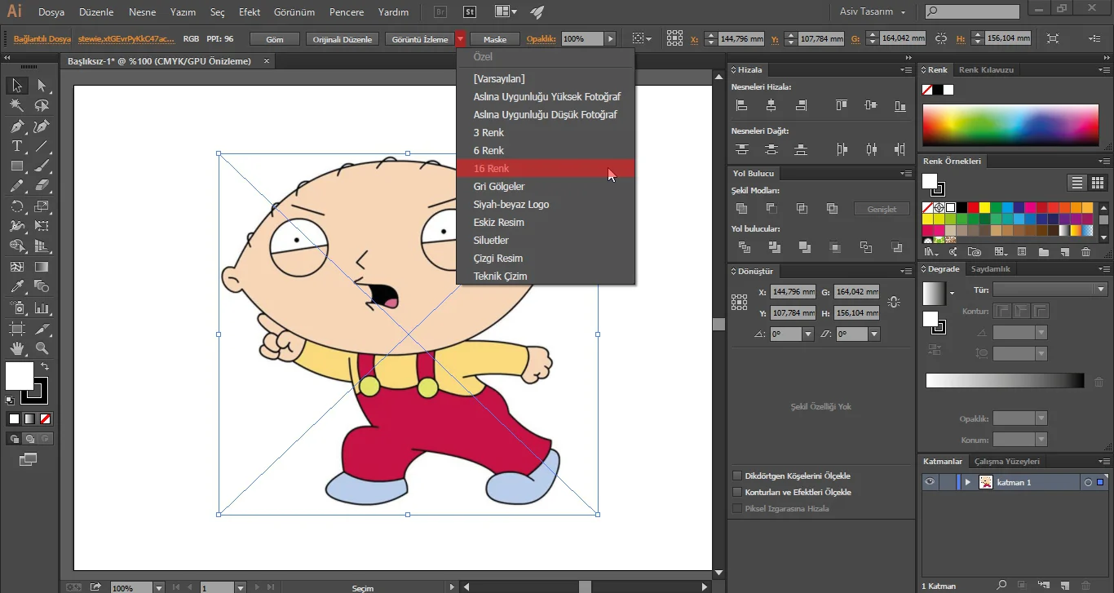1114x593 pixels.
Task: Open Efekt menu
Action: tap(250, 12)
